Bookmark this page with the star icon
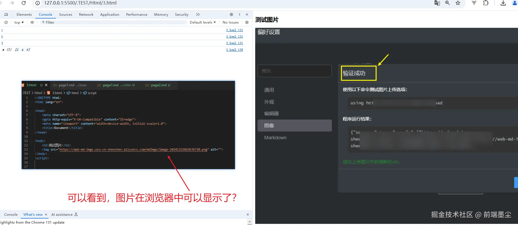 click(458, 3)
